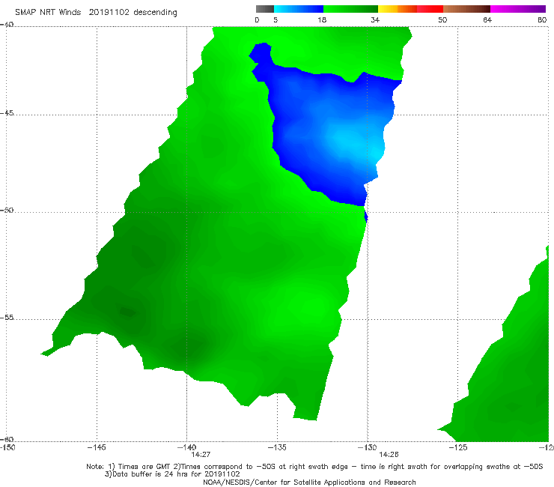Click the word 'descending' in the title
The height and width of the screenshot is (487, 554).
click(x=156, y=13)
